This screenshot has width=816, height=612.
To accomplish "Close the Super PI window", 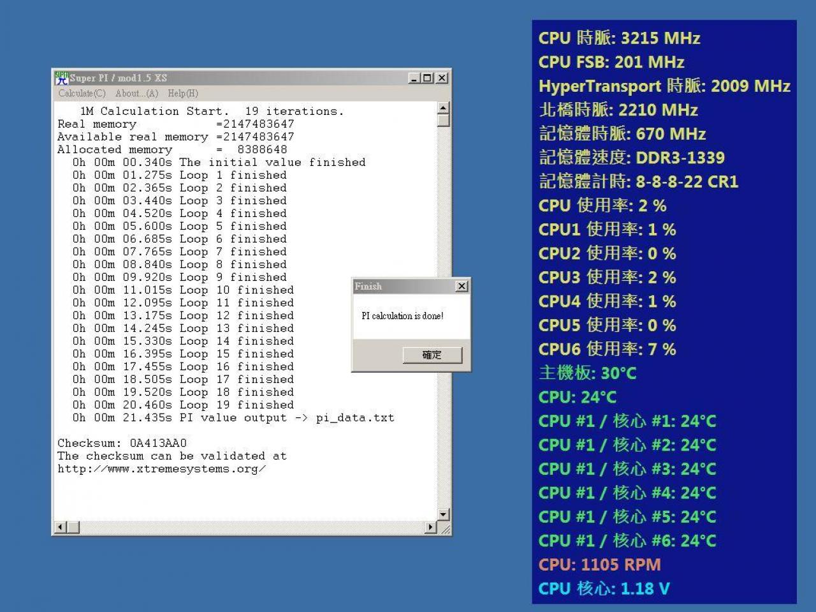I will tap(442, 78).
